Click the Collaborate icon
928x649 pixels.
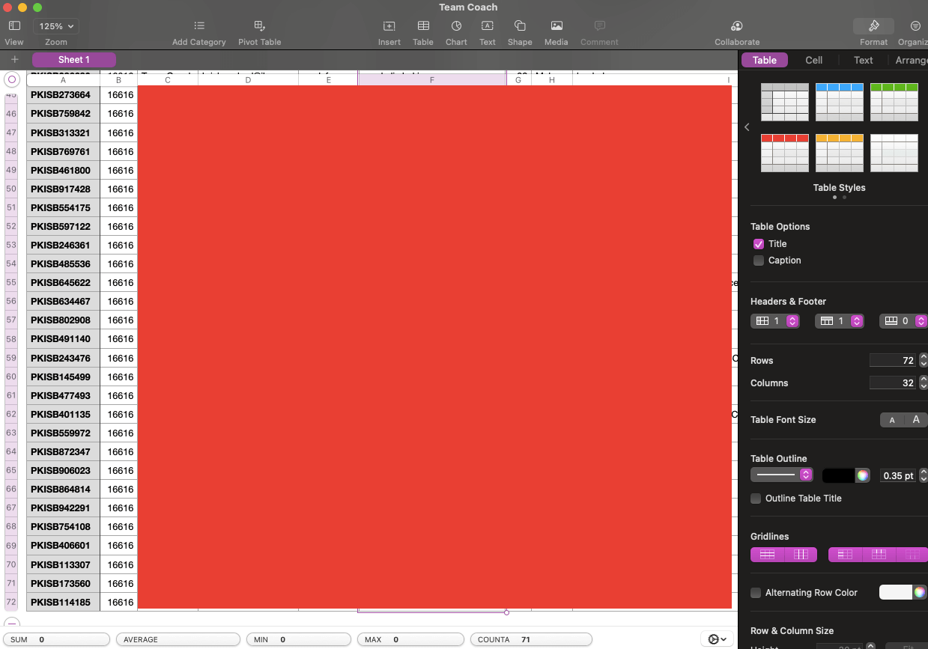(736, 26)
